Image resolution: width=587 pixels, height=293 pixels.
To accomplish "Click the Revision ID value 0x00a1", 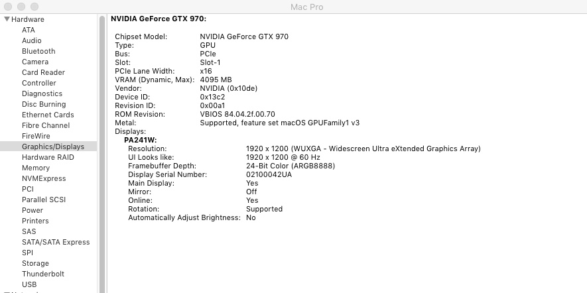I will click(x=212, y=105).
